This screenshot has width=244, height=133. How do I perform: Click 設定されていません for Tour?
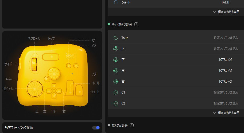[226, 38]
